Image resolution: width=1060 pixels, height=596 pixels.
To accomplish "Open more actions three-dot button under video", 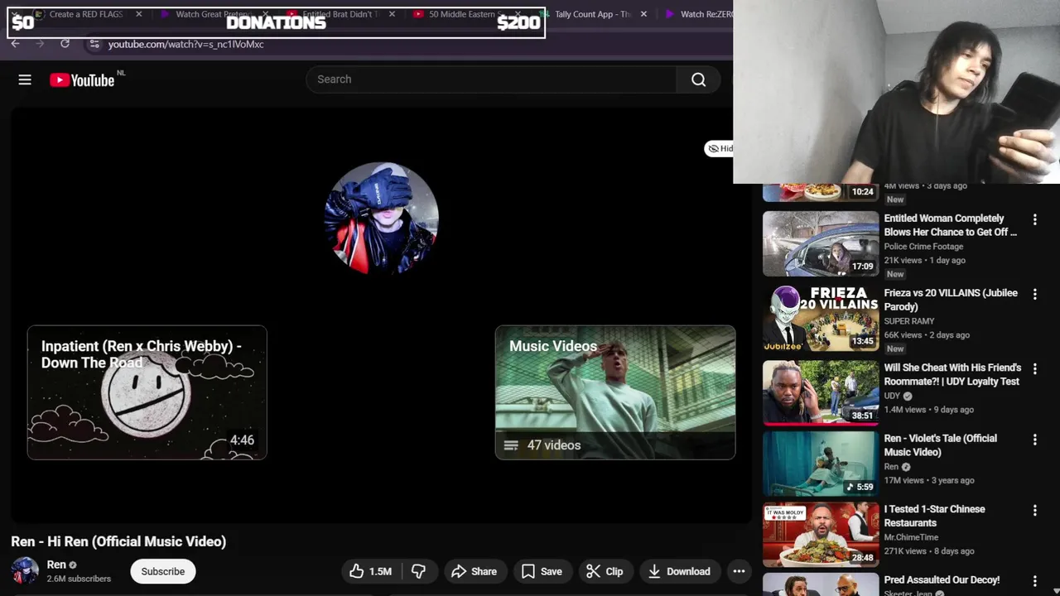I will coord(739,571).
